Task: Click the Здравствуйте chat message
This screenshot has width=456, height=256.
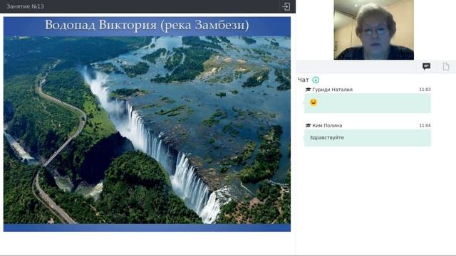Action: 368,137
